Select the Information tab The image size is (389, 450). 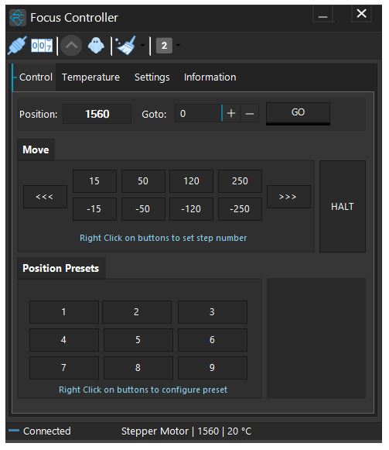(210, 77)
